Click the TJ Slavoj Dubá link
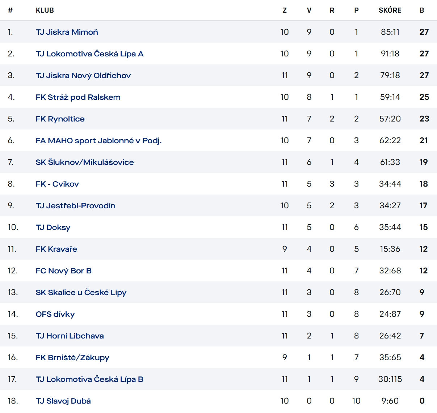437x413 pixels. [x=63, y=401]
